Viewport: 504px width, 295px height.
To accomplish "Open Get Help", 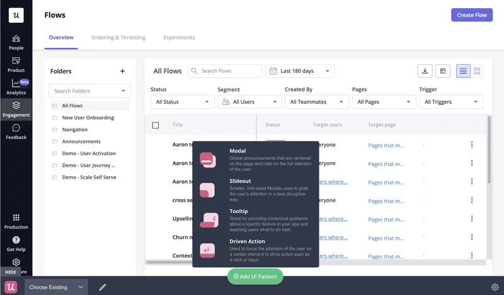I will (16, 244).
